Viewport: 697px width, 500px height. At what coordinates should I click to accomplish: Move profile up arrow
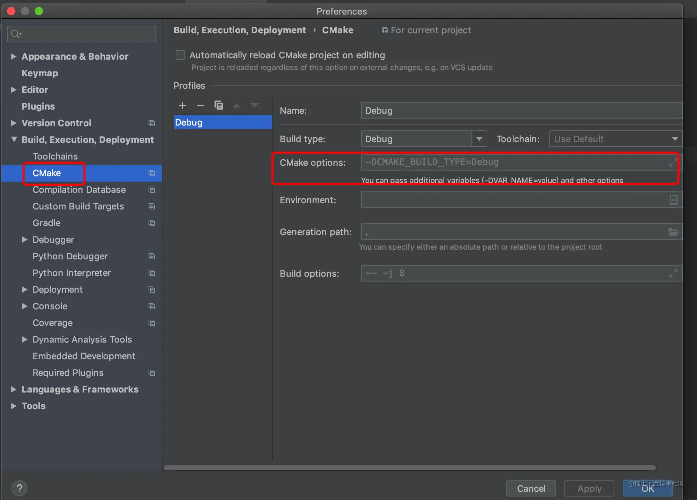pos(237,105)
